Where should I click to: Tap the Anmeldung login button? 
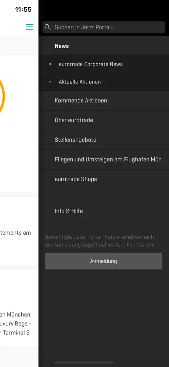(x=104, y=261)
